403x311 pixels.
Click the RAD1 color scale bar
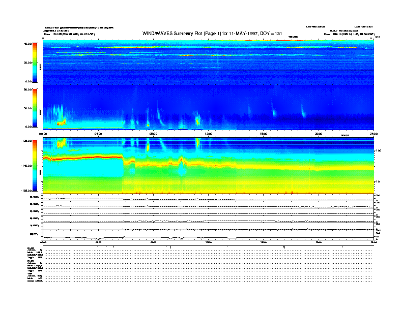coord(35,108)
